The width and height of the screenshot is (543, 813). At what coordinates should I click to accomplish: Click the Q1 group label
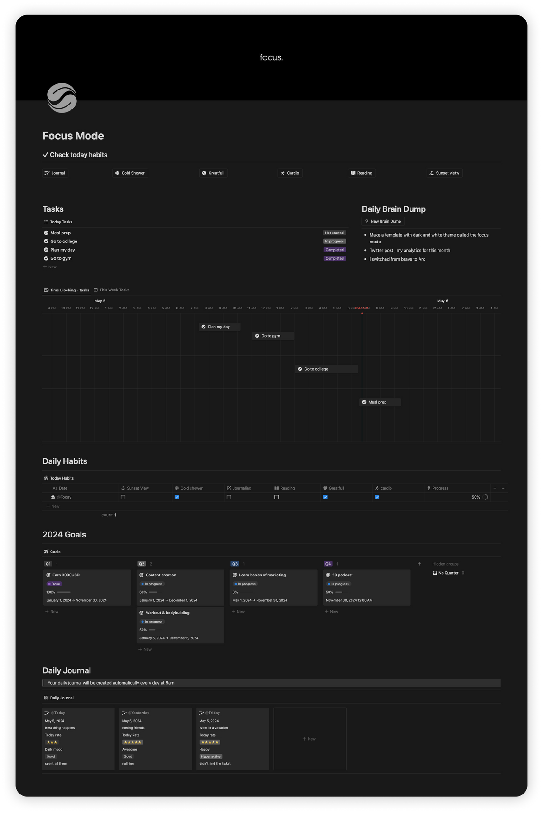[48, 564]
